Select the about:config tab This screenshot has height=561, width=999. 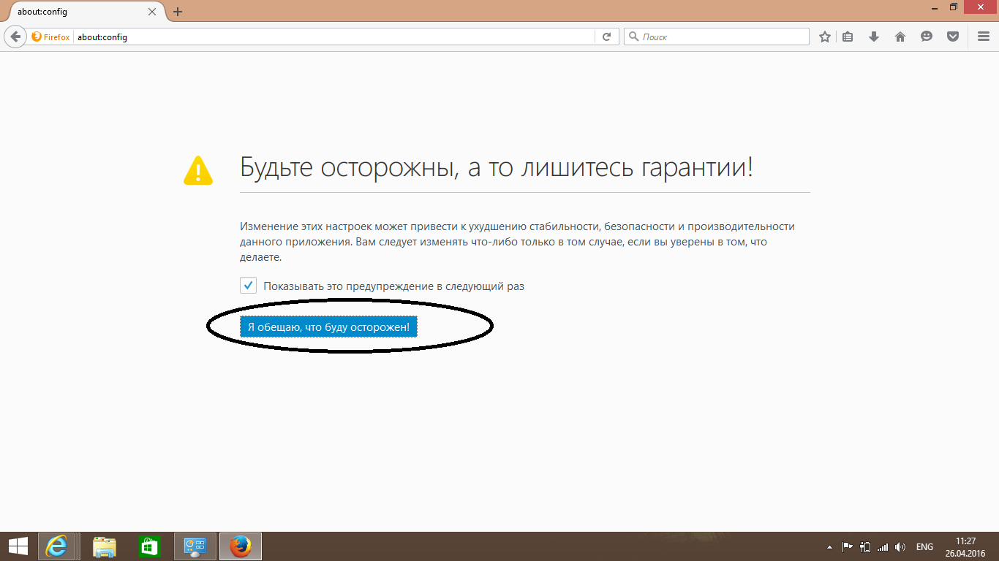coord(73,12)
